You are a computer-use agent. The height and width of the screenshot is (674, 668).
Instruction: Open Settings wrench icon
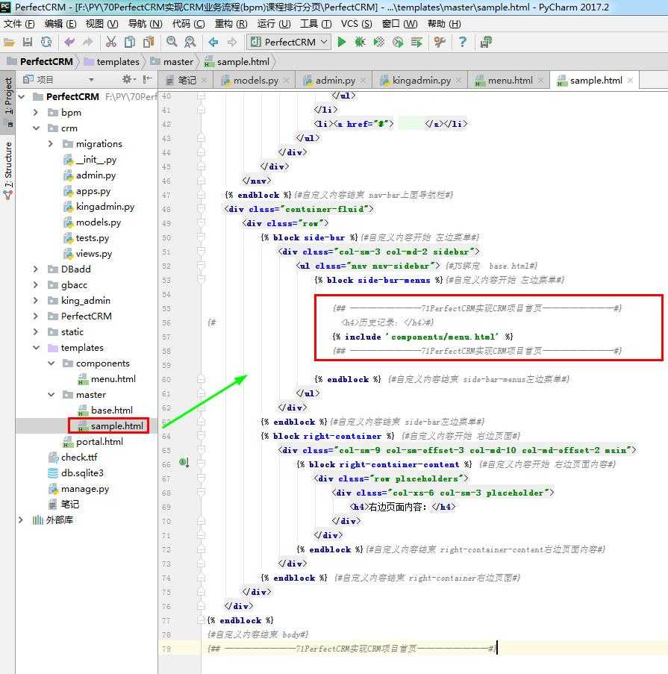(x=440, y=42)
